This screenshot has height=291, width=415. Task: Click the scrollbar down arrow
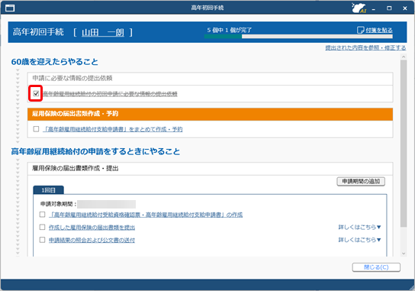pos(404,254)
